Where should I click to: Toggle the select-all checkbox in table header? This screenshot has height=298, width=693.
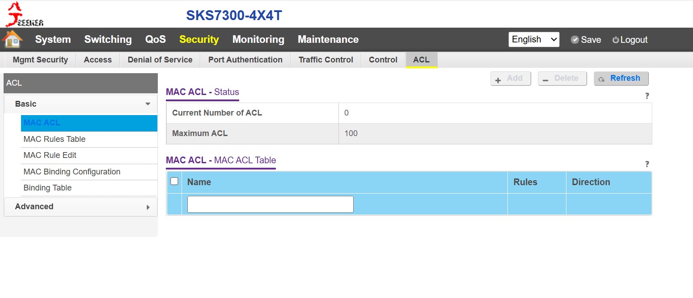coord(174,181)
